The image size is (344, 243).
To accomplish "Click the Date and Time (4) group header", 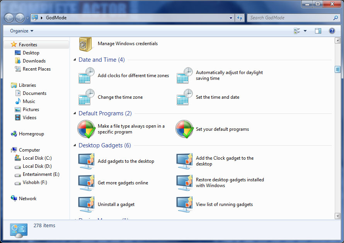I will [102, 60].
